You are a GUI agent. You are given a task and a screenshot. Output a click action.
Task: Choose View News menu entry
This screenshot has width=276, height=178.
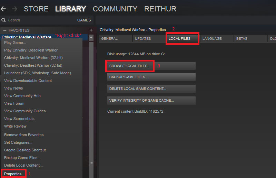(42, 88)
